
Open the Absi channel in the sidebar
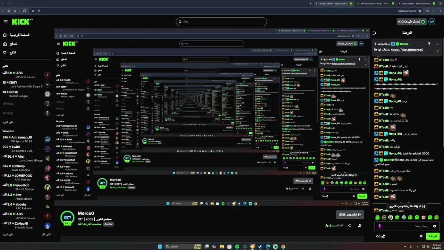(x=27, y=158)
